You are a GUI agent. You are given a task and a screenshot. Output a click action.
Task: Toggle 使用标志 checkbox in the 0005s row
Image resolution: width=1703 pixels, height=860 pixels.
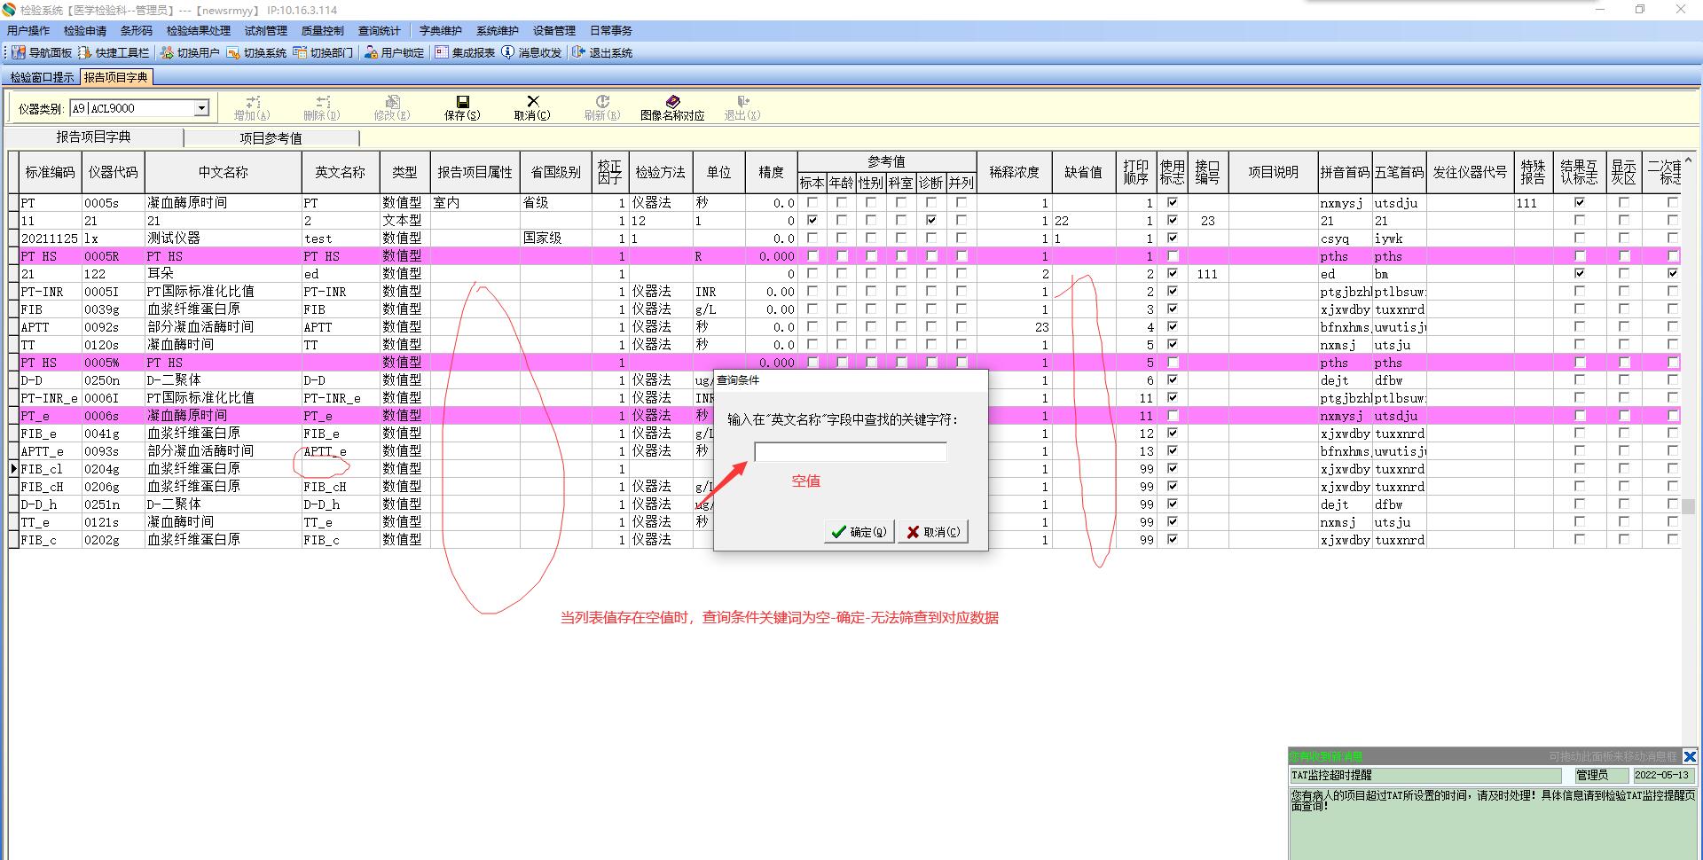tap(1172, 203)
